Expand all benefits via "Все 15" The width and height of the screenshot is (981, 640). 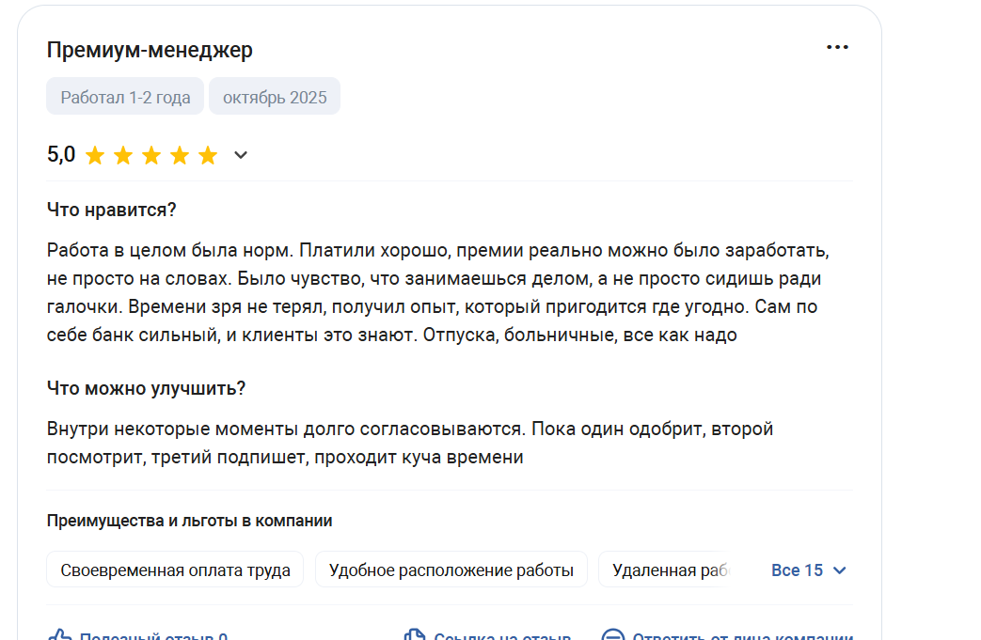(x=808, y=570)
